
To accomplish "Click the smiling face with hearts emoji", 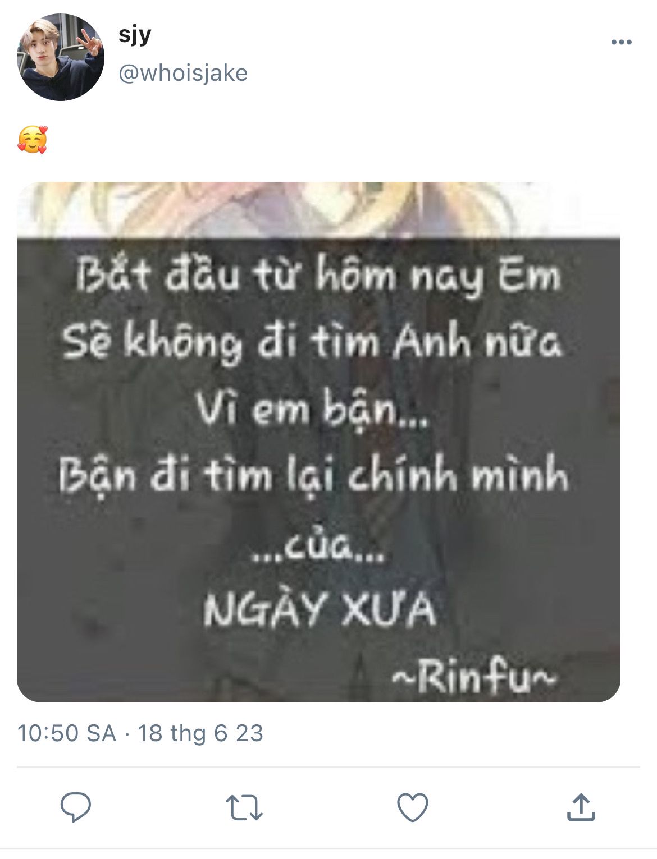I will pos(33,139).
